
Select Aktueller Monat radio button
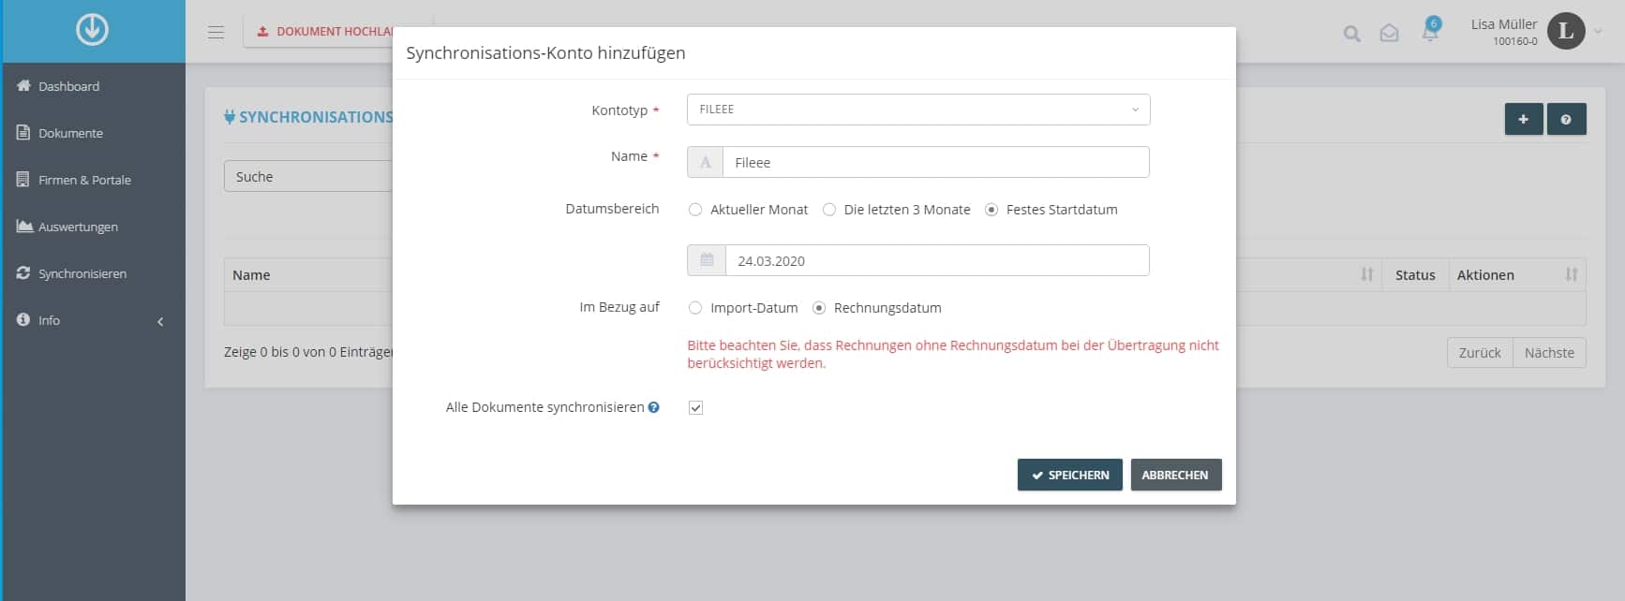(x=695, y=210)
